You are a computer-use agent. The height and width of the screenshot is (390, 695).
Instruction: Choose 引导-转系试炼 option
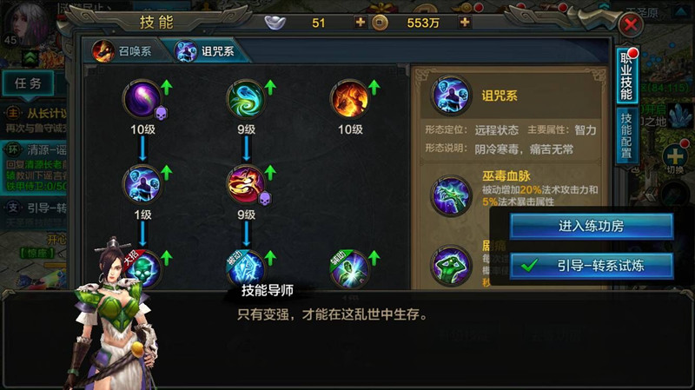click(592, 266)
